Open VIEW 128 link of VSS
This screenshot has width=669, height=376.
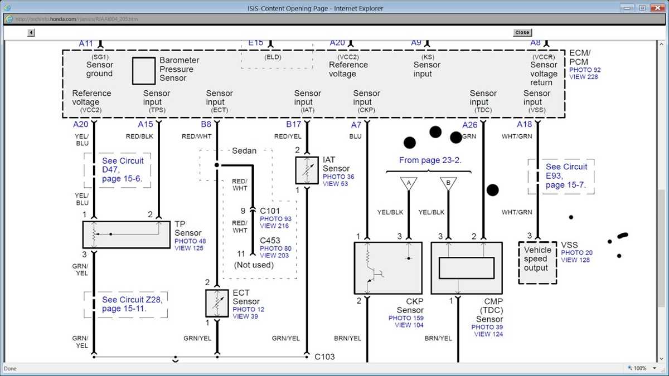575,260
